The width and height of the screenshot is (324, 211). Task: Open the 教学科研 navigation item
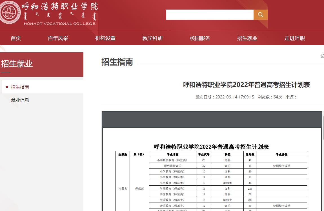pos(153,38)
